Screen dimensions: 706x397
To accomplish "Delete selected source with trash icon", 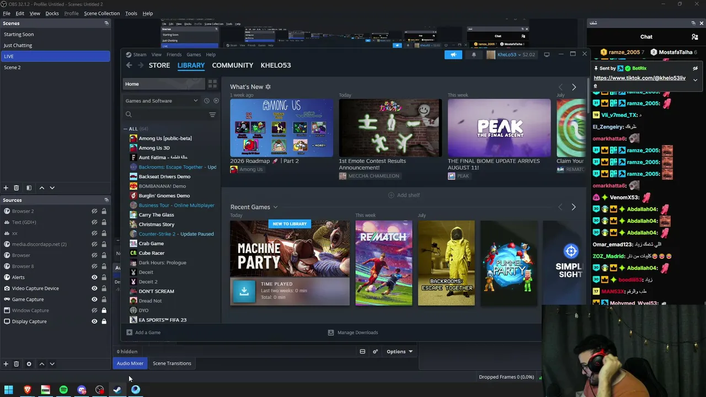I will [17, 364].
